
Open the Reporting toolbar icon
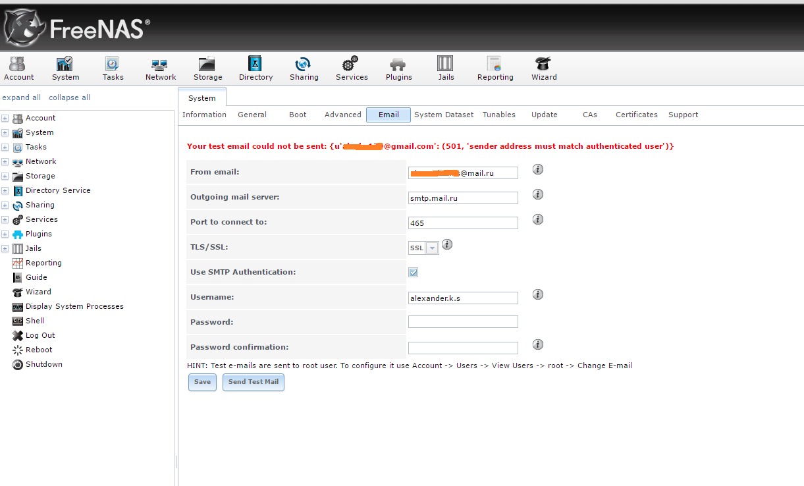pos(495,68)
